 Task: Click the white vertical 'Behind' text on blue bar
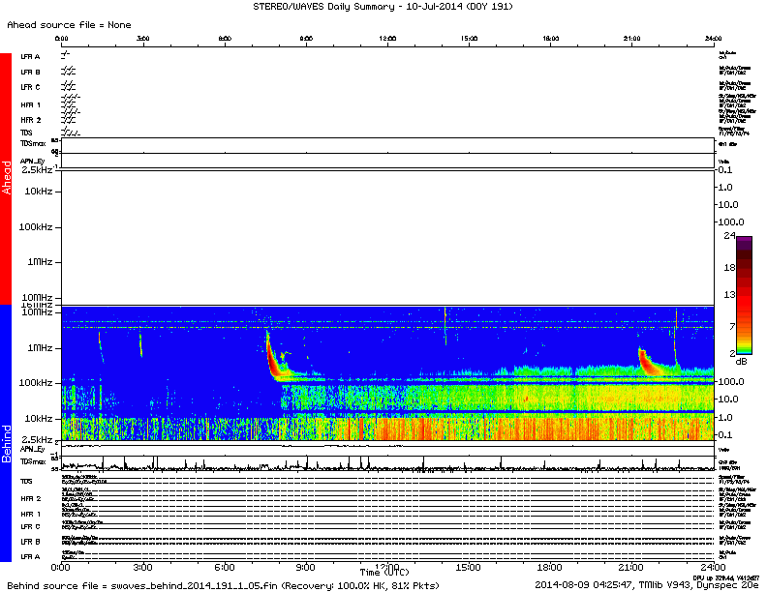(7, 443)
